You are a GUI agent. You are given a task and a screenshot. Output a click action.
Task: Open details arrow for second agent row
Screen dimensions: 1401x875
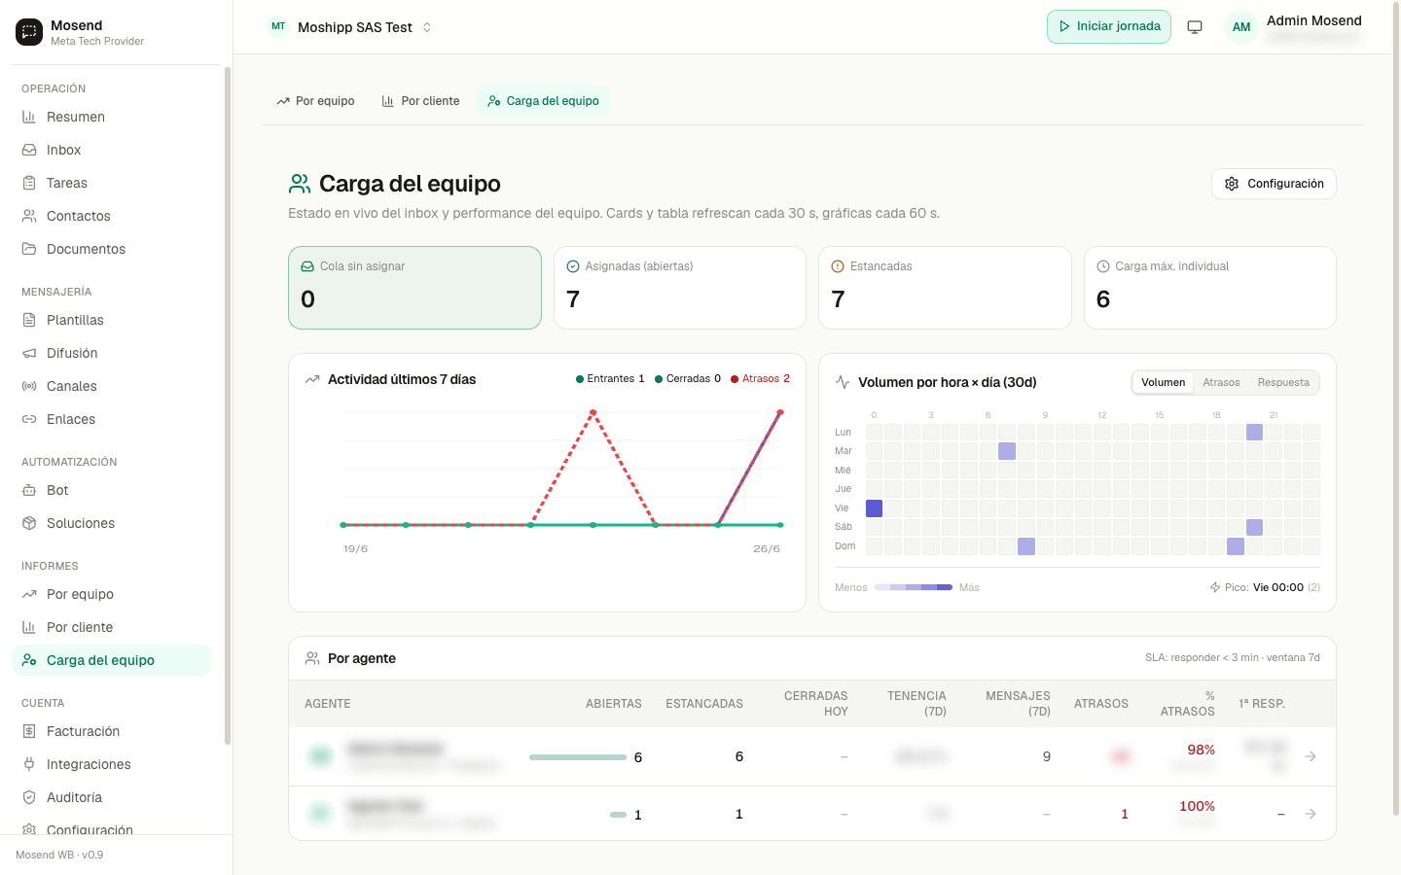[x=1311, y=814]
